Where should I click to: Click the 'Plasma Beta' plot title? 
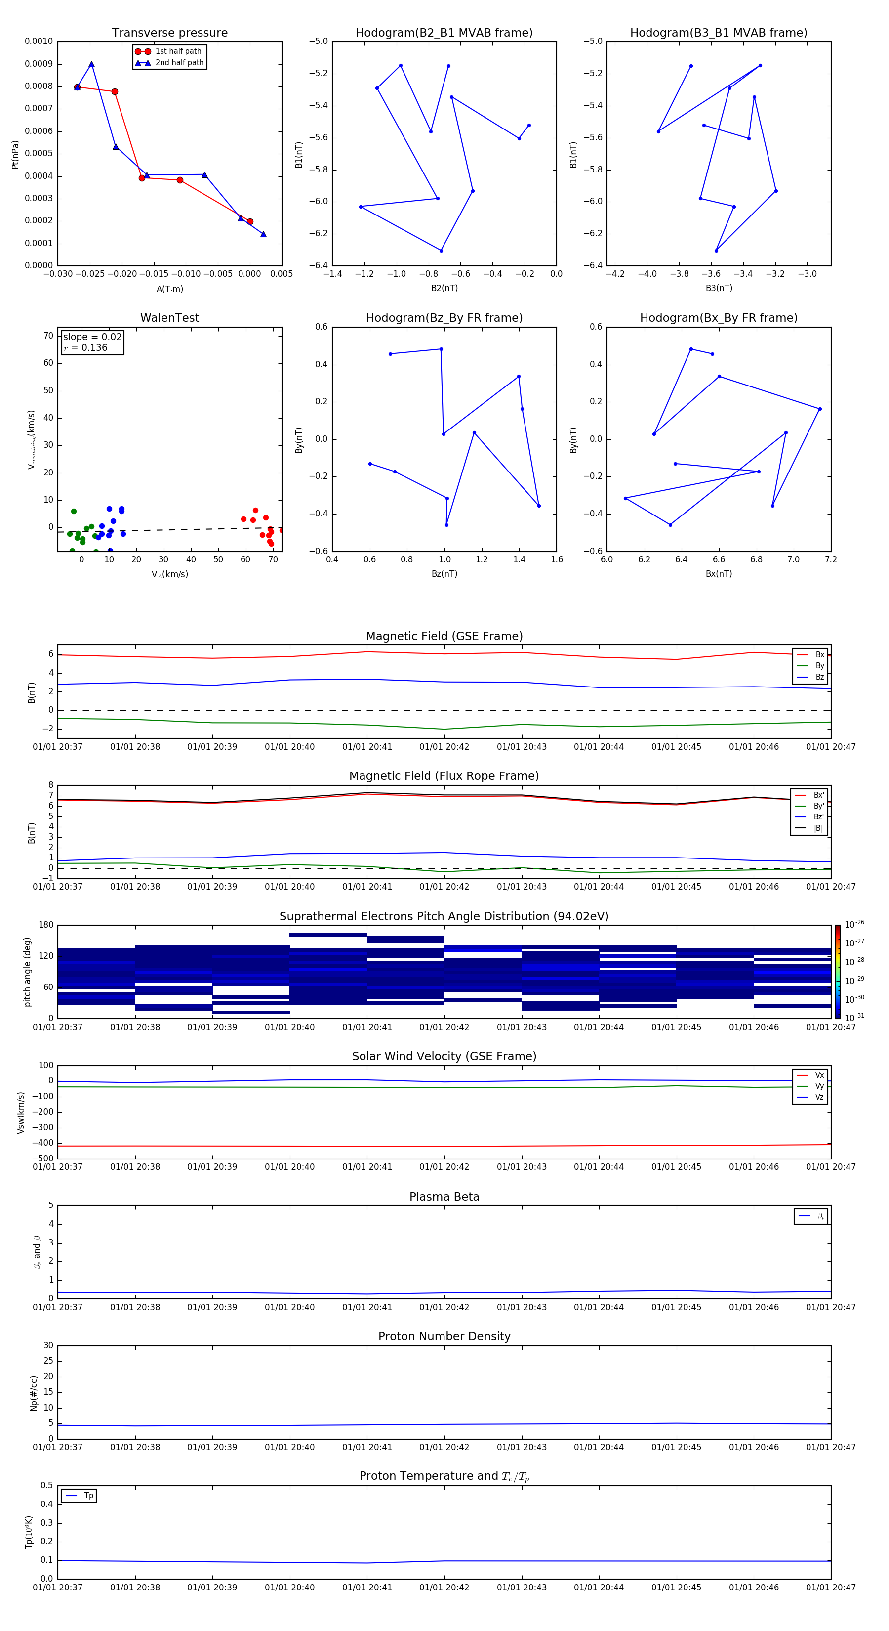pyautogui.click(x=444, y=1197)
